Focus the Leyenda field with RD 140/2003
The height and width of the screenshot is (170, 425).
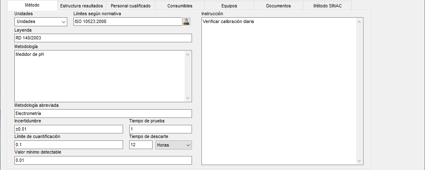tap(103, 38)
